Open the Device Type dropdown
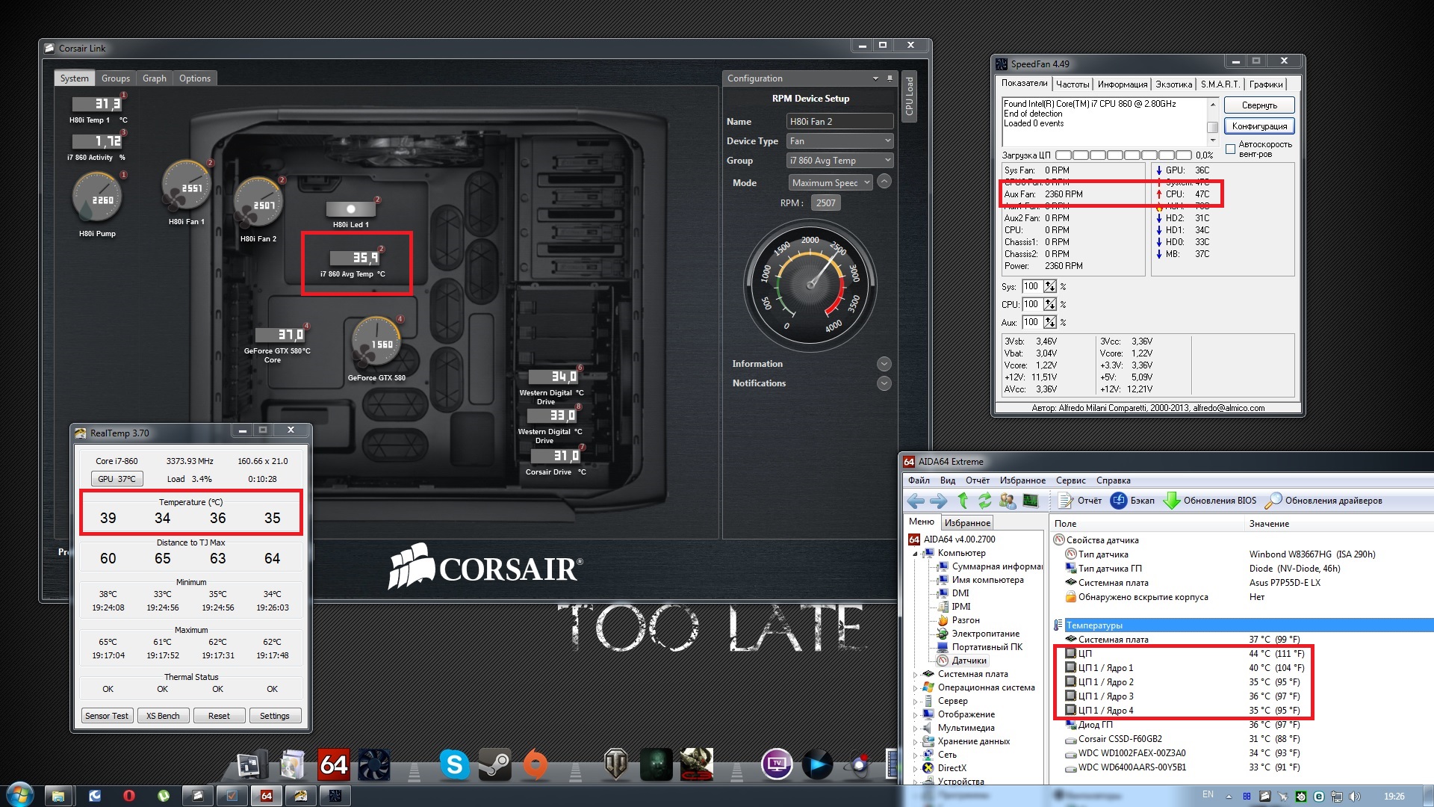 839,141
